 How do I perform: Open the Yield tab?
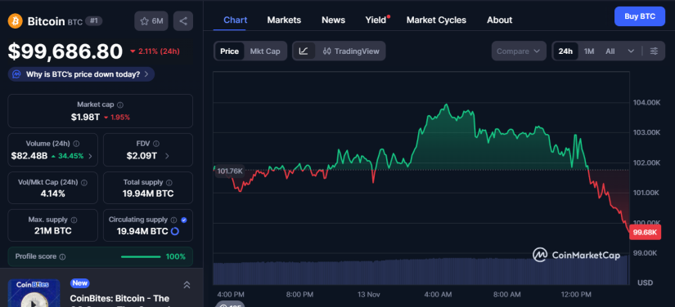coord(376,20)
